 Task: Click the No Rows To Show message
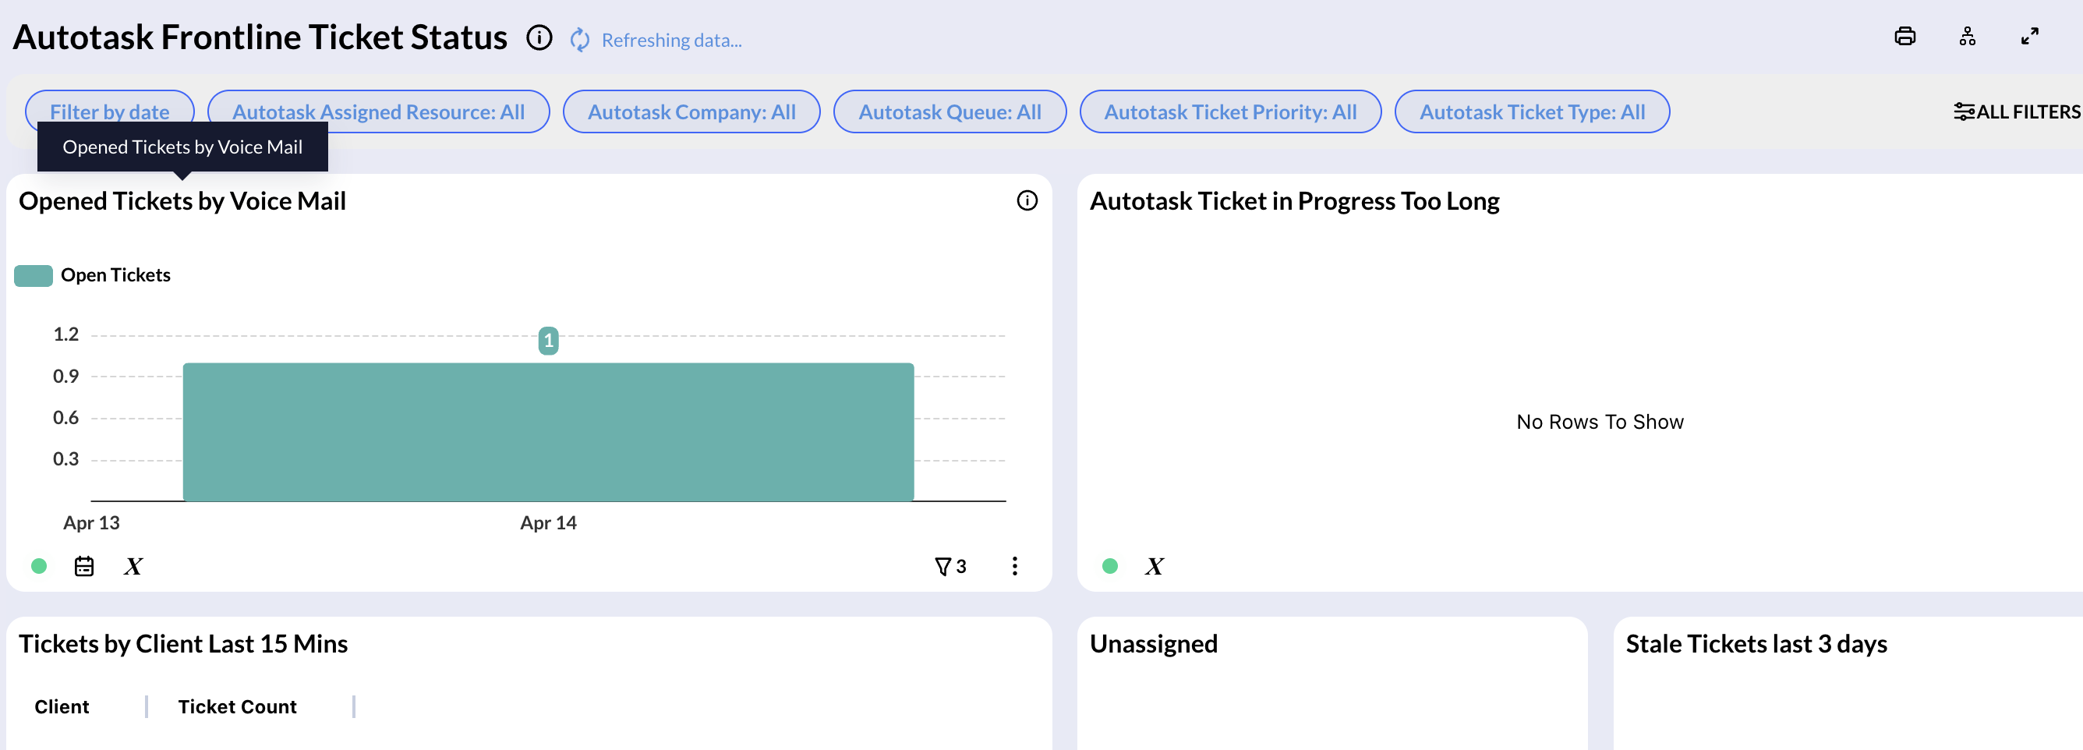click(1600, 423)
